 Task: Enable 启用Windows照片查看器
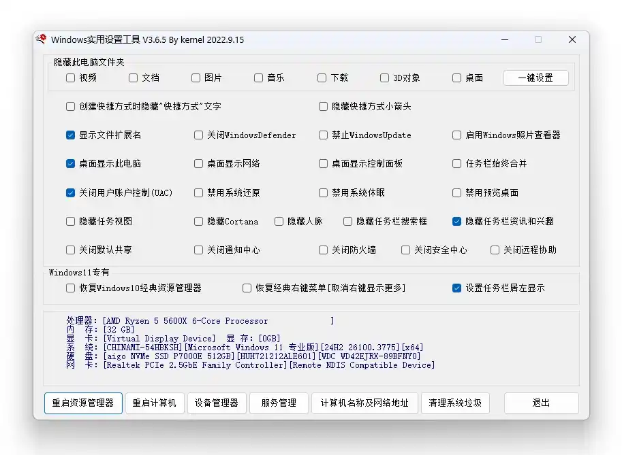456,135
